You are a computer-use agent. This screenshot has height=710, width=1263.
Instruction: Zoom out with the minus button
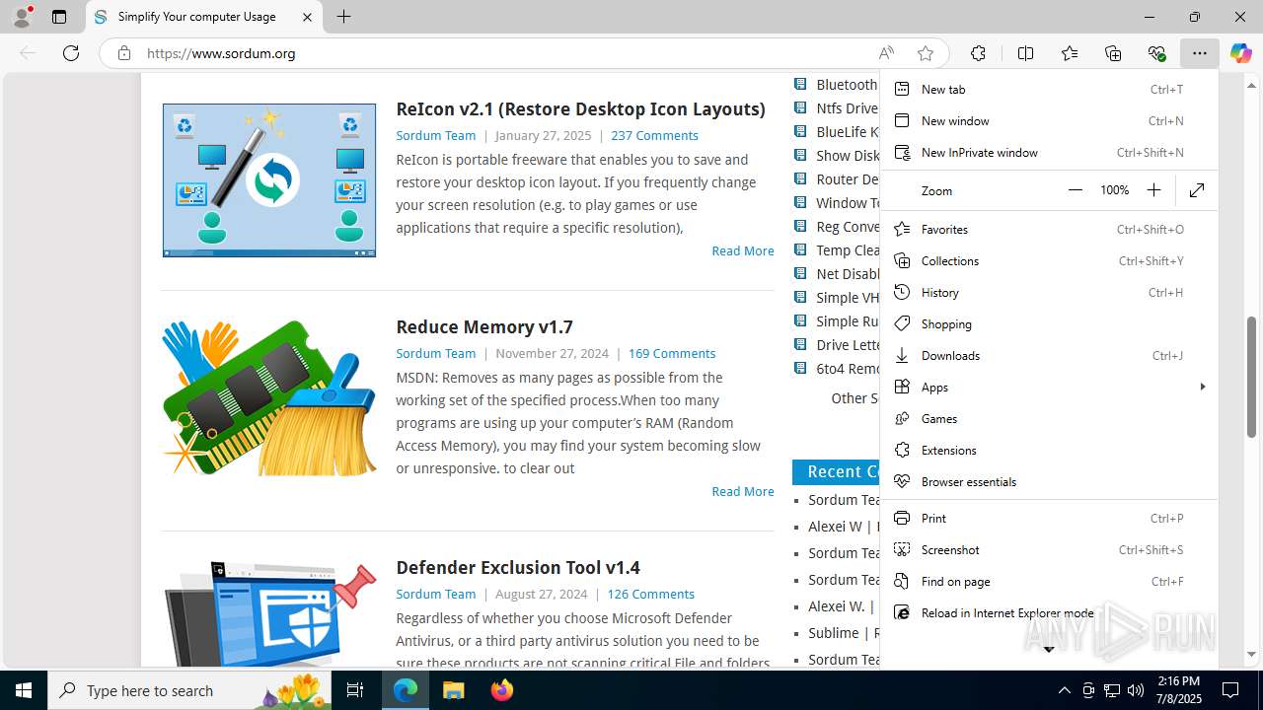pyautogui.click(x=1076, y=190)
